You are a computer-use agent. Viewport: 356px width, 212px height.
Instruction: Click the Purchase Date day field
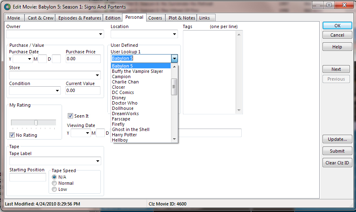coord(56,59)
